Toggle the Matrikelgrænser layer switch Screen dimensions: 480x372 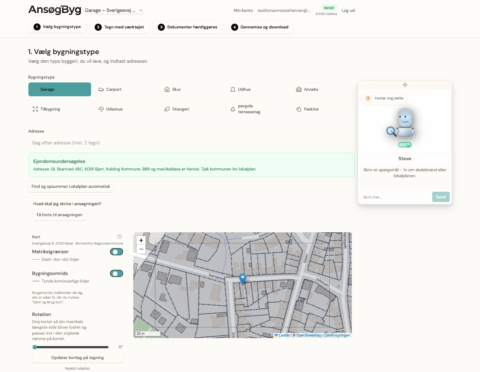(116, 252)
